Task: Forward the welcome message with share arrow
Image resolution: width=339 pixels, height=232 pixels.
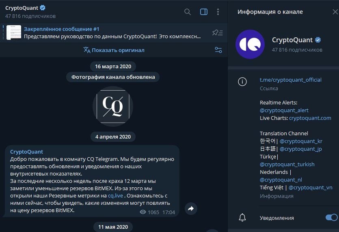Action: coord(191,208)
